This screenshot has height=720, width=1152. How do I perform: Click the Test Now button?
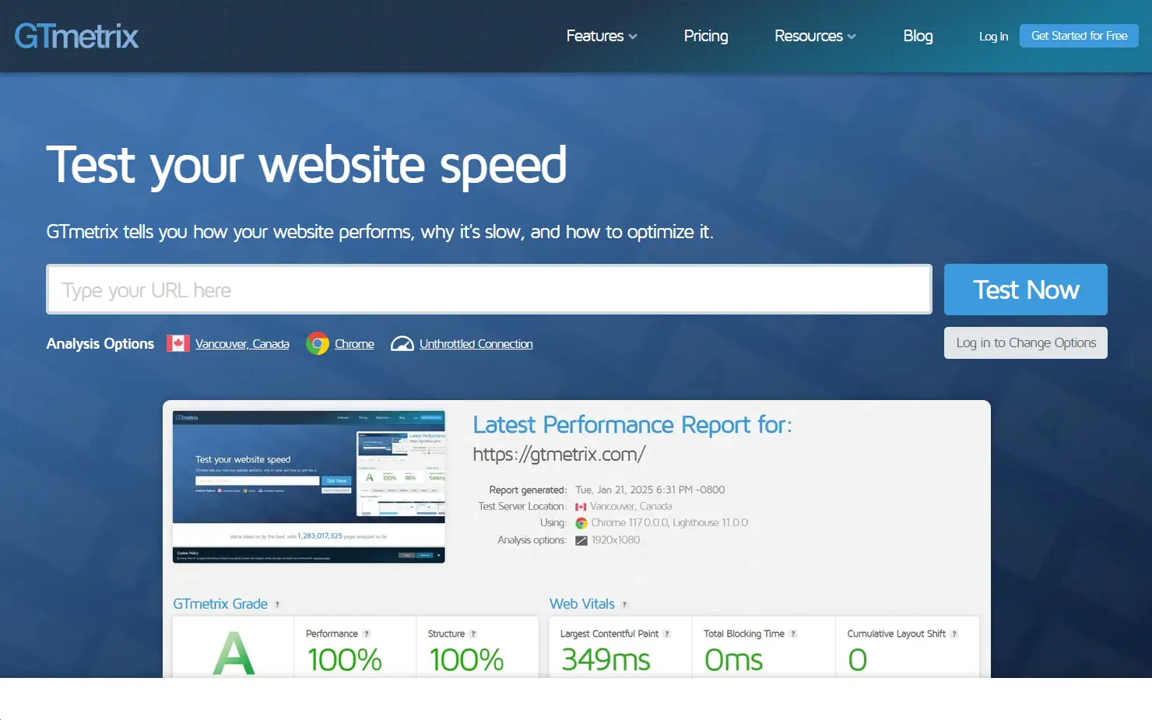point(1026,290)
